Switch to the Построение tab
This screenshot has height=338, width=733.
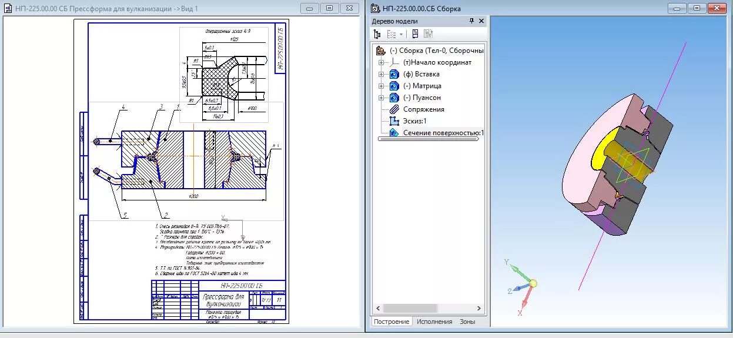pos(391,322)
